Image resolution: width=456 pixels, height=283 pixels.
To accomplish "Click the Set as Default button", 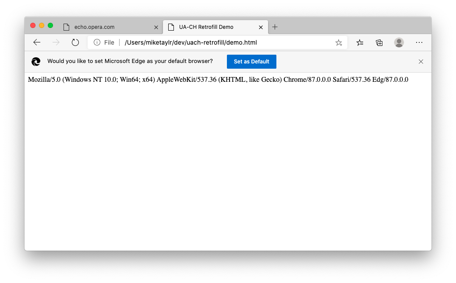I will coord(251,61).
